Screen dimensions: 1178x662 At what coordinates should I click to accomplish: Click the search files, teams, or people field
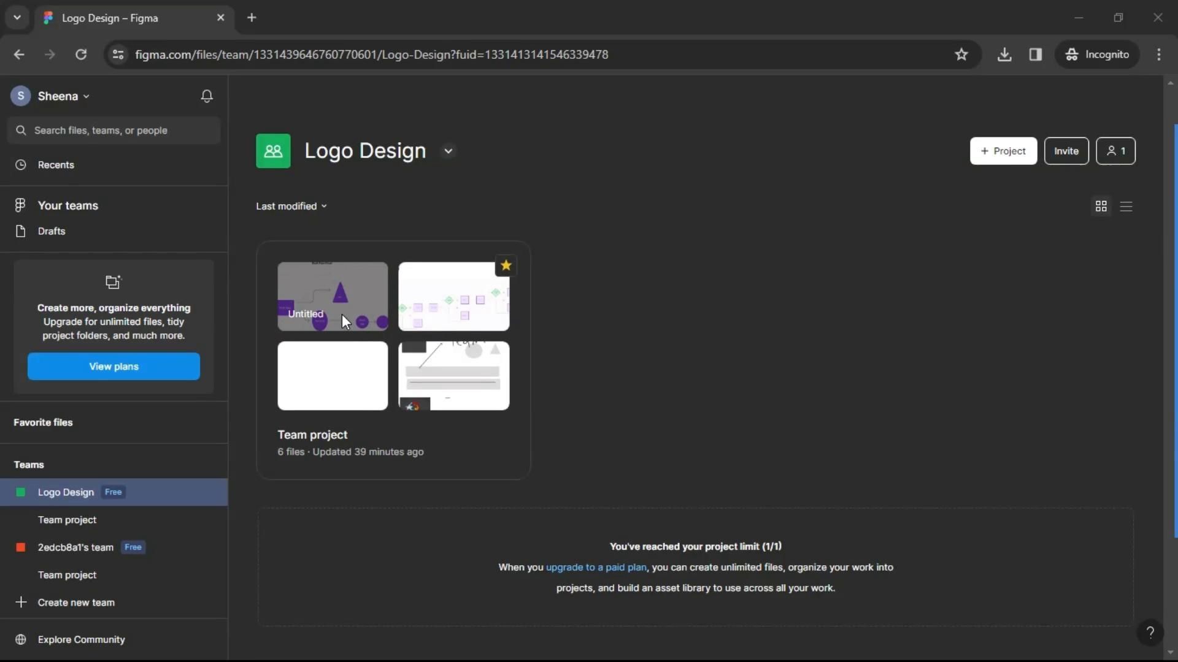click(114, 131)
